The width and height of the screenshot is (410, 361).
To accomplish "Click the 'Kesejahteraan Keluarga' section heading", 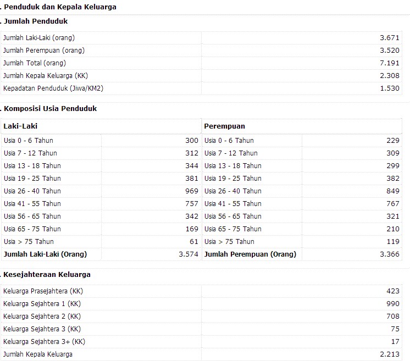I will tap(47, 275).
